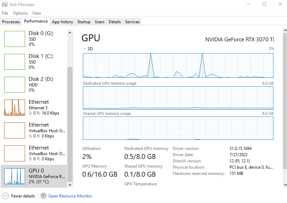Select the Disk 1 (C:) graph thumbnail
287x203 pixels.
pyautogui.click(x=15, y=61)
